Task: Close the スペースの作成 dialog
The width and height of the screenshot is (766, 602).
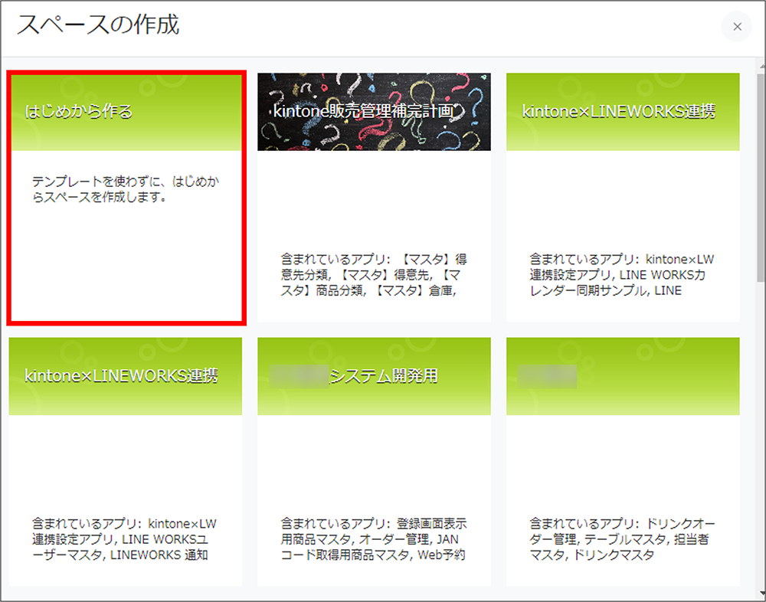Action: (x=736, y=27)
